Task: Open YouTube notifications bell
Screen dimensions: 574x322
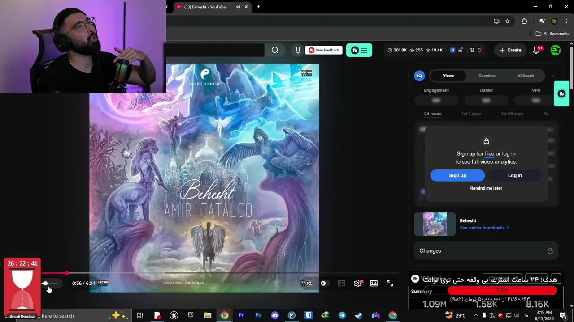Action: (x=536, y=50)
